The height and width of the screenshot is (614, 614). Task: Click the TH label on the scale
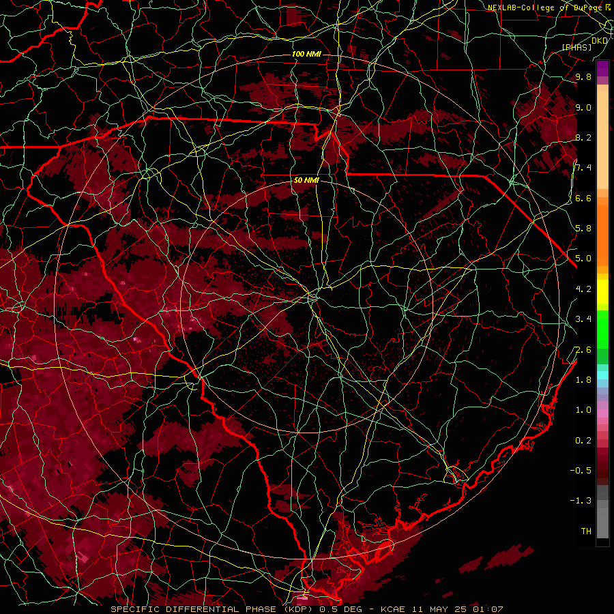point(586,531)
